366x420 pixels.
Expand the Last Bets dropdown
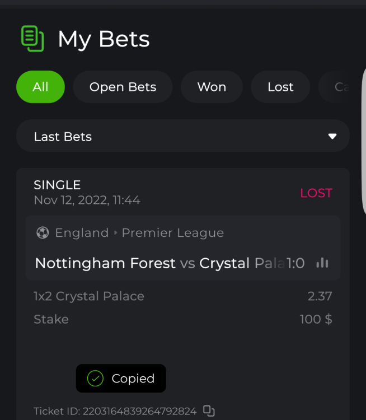pos(183,137)
